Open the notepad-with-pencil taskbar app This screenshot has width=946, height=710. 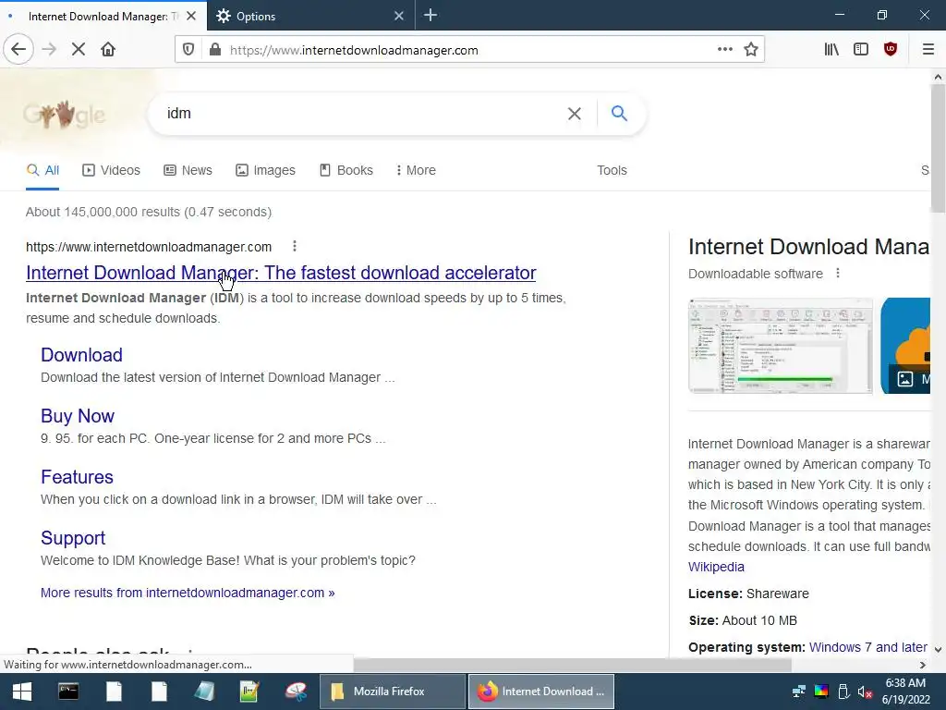click(249, 692)
